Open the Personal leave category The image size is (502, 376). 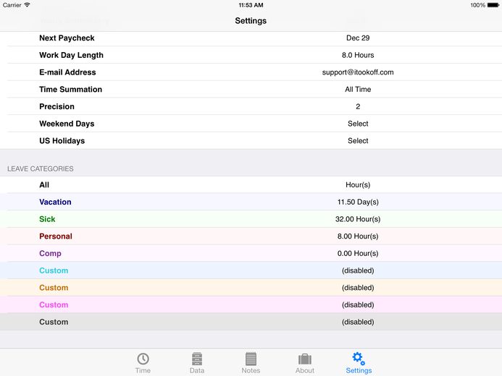click(x=251, y=236)
